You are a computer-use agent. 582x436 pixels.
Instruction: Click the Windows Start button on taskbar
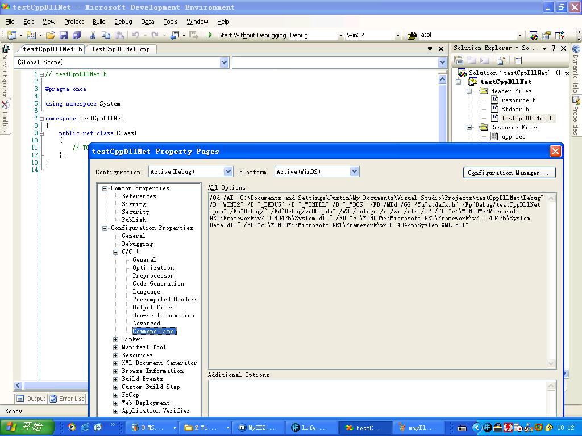click(x=27, y=427)
